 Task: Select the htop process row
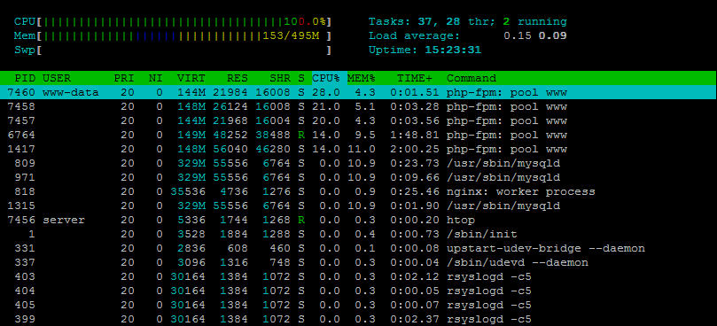[x=358, y=220]
